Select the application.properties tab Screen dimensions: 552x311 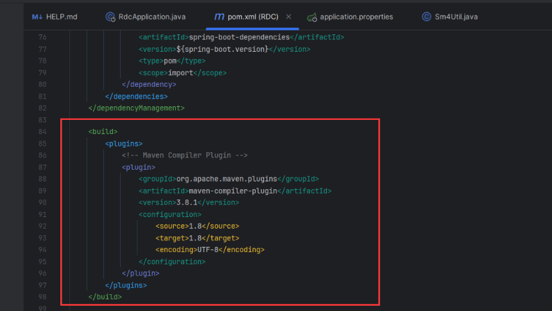tap(356, 16)
